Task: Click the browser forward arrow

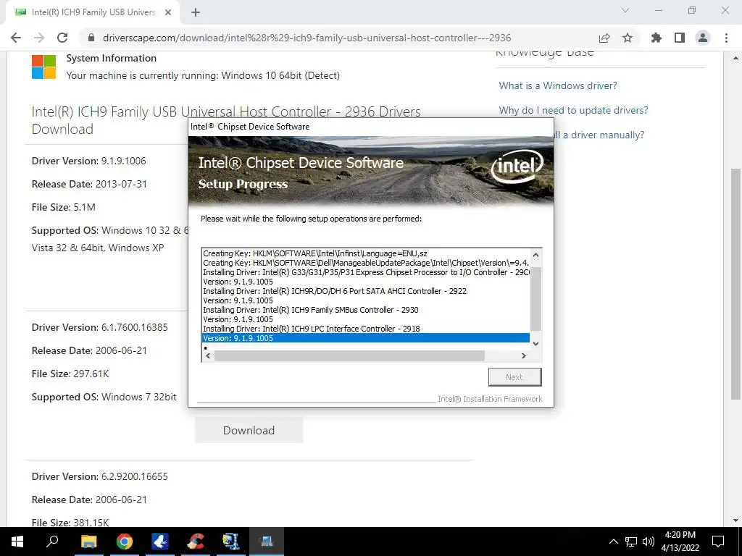Action: point(39,38)
